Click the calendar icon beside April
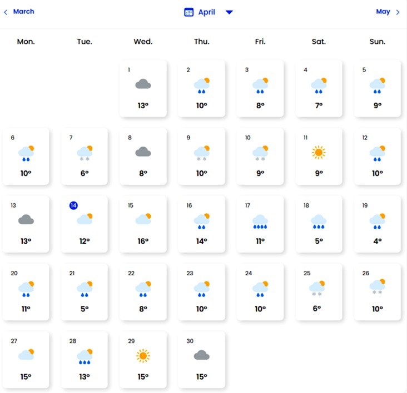Viewport: 407px width, 393px height. tap(188, 12)
